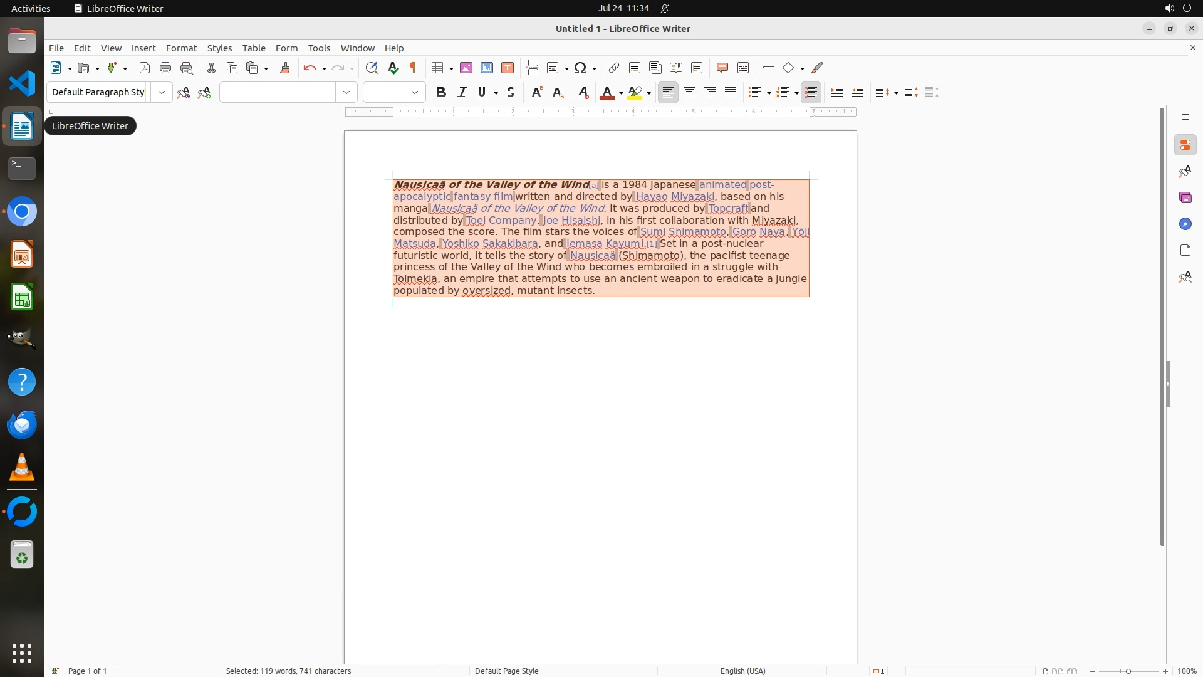This screenshot has width=1203, height=677.
Task: Click the Special Character omega icon
Action: 580,68
